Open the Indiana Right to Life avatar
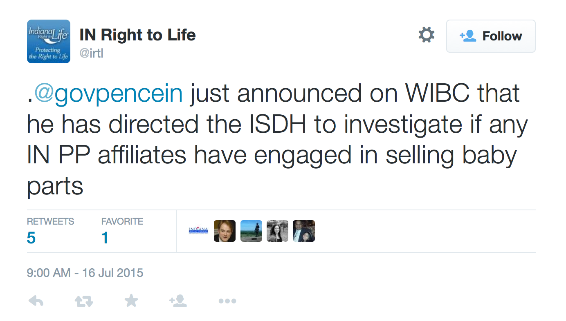Image resolution: width=566 pixels, height=321 pixels. 49,41
